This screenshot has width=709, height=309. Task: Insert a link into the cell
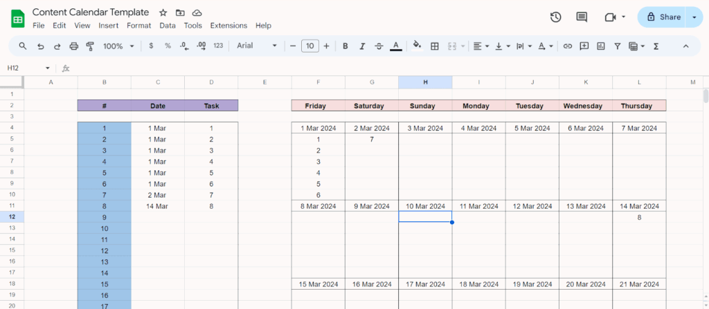click(568, 46)
